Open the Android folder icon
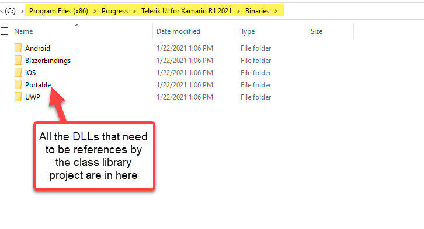This screenshot has width=424, height=229. pyautogui.click(x=18, y=48)
